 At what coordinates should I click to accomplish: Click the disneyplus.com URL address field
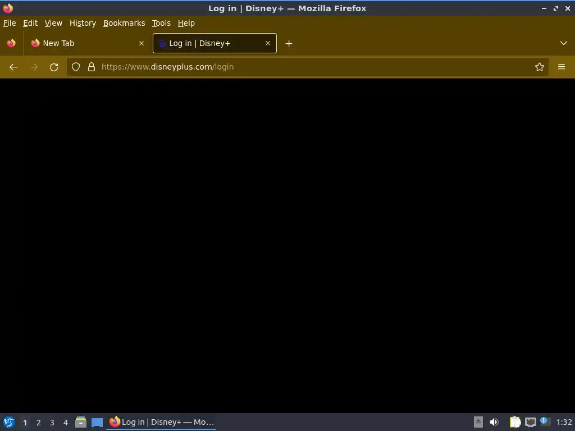point(308,67)
